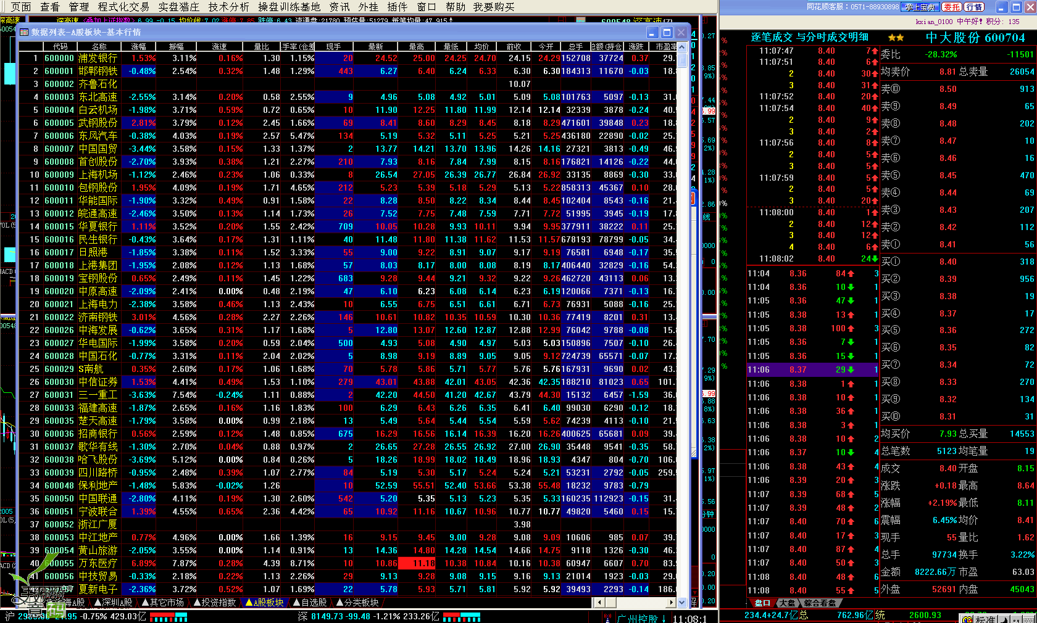Click scroll-down arrow of the stock list

pyautogui.click(x=682, y=602)
